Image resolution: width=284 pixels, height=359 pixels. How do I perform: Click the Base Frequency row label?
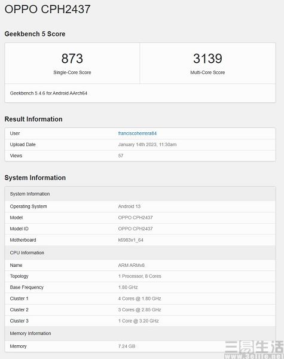(27, 287)
